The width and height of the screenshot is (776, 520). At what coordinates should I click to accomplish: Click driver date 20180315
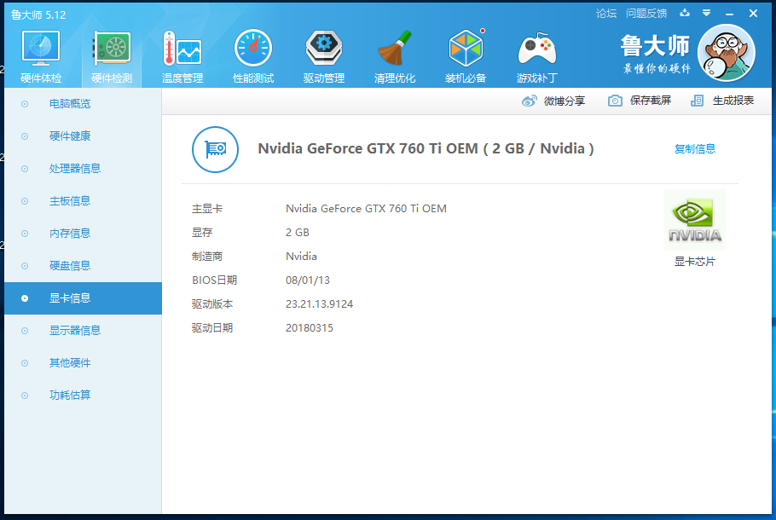pyautogui.click(x=310, y=328)
